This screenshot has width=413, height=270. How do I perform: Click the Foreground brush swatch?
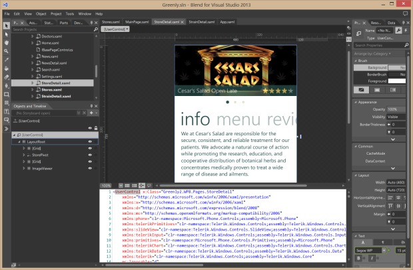click(396, 81)
